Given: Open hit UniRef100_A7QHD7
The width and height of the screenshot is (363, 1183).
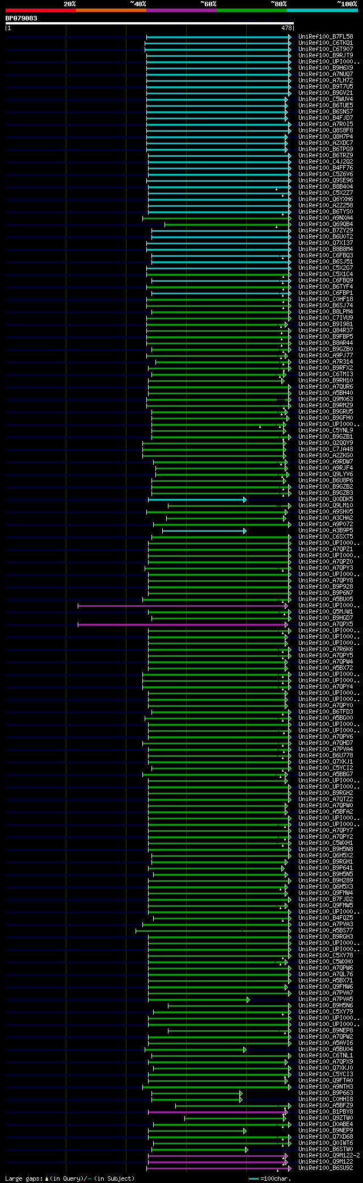Looking at the screenshot, I should point(326,743).
